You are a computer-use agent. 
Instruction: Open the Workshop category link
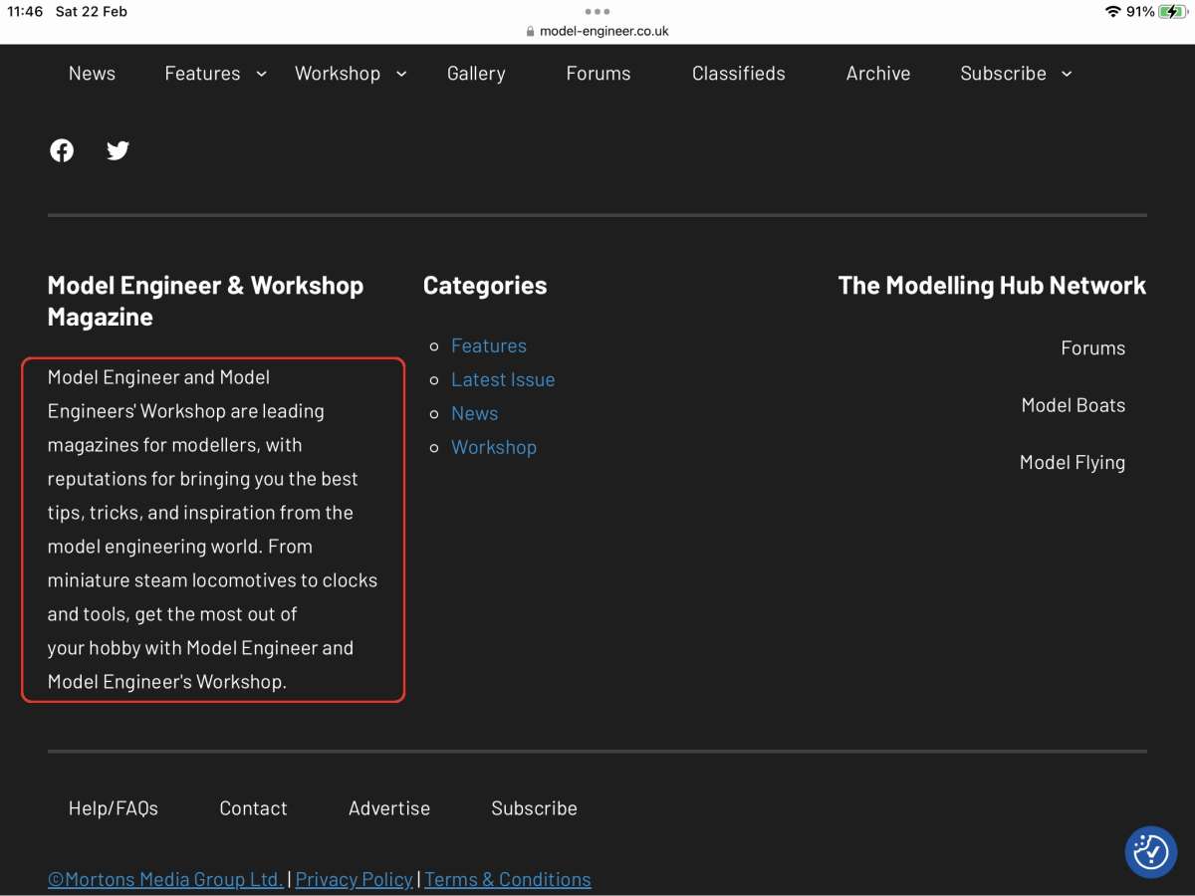click(x=494, y=447)
